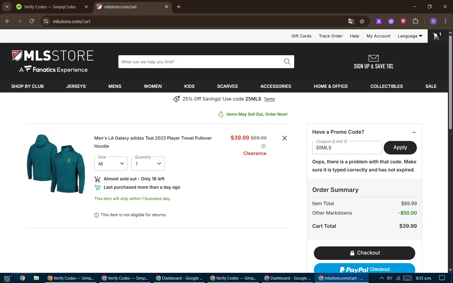Click the browser back arrow
This screenshot has width=453, height=283.
(x=8, y=21)
